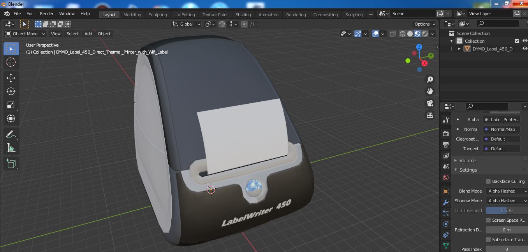Open Physics properties tab

446,224
